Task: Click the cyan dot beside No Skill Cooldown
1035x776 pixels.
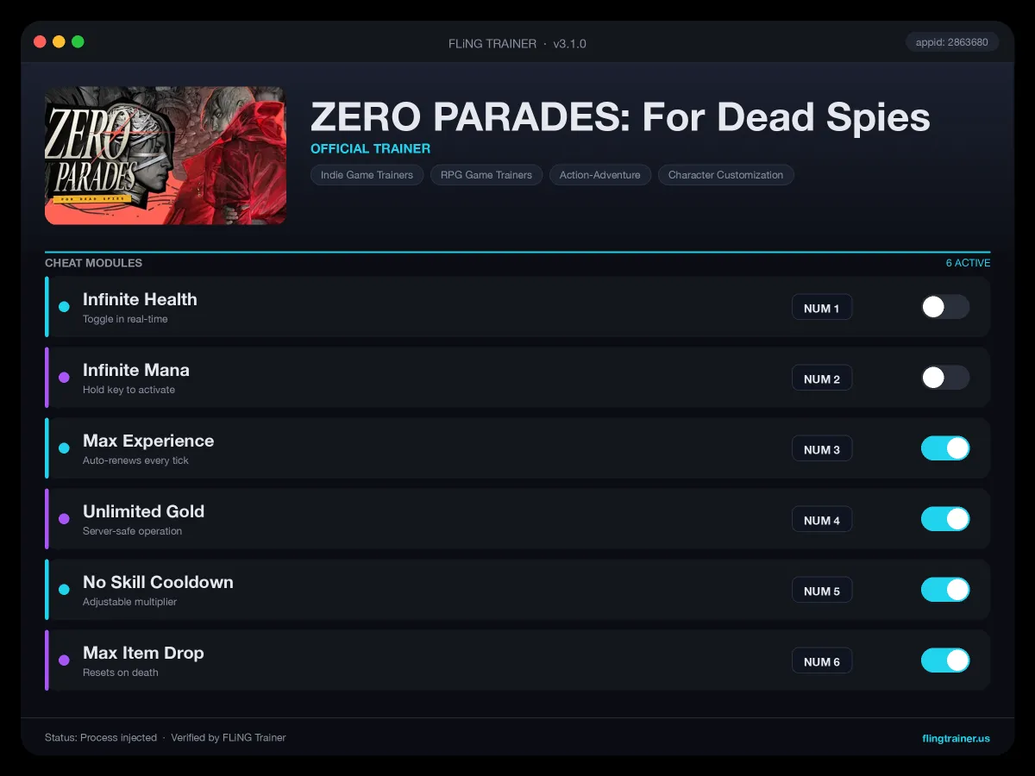Action: click(x=64, y=590)
